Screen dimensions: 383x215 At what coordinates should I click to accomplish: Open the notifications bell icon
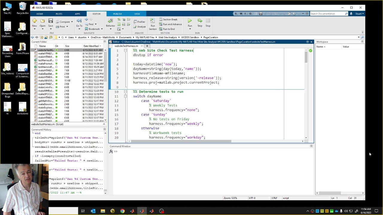coord(352,14)
